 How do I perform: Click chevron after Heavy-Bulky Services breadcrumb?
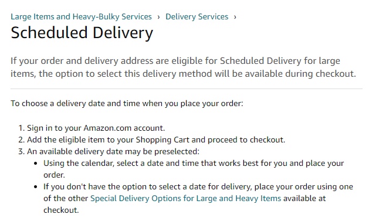(x=159, y=17)
